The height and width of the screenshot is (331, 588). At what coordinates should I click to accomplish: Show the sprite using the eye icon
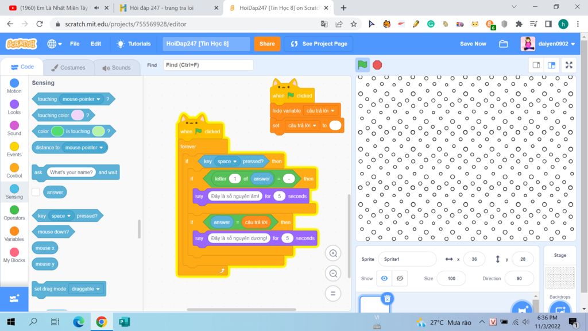point(384,278)
